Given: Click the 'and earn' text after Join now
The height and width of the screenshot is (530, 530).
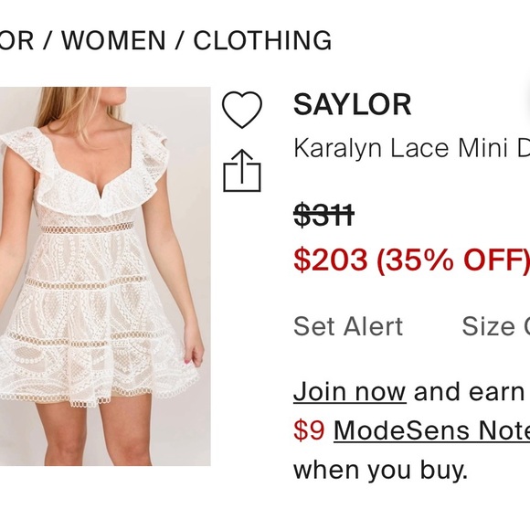Looking at the screenshot, I should pyautogui.click(x=469, y=392).
